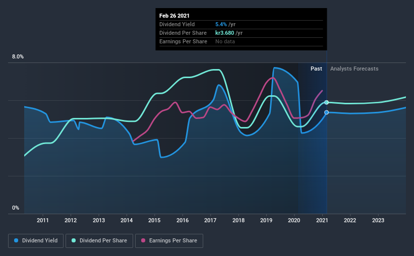The image size is (414, 256).
Task: Click the 2013 x-axis label
Action: tap(99, 220)
